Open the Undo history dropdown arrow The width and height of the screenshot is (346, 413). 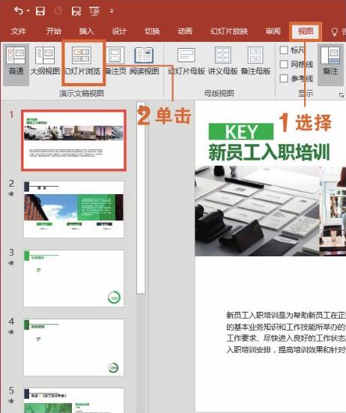pyautogui.click(x=28, y=11)
